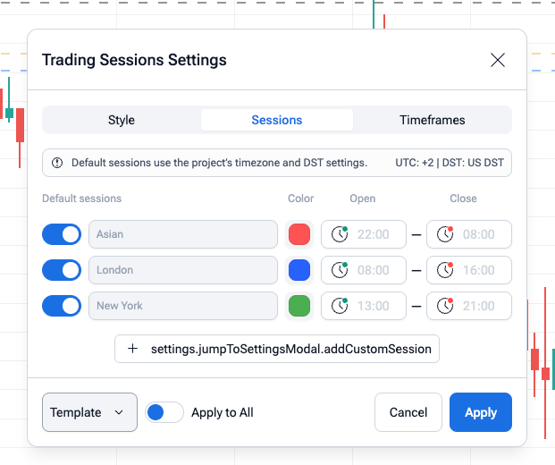Click the London session name field

(183, 270)
